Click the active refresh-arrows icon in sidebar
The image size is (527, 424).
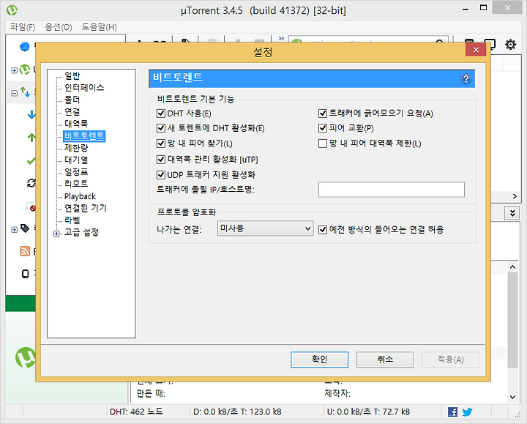(31, 183)
